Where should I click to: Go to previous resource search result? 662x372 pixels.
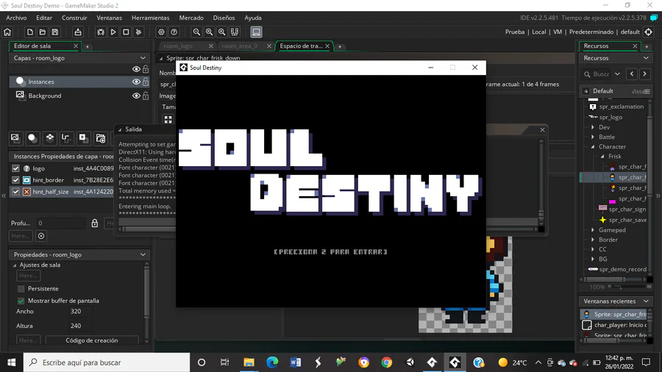point(632,74)
